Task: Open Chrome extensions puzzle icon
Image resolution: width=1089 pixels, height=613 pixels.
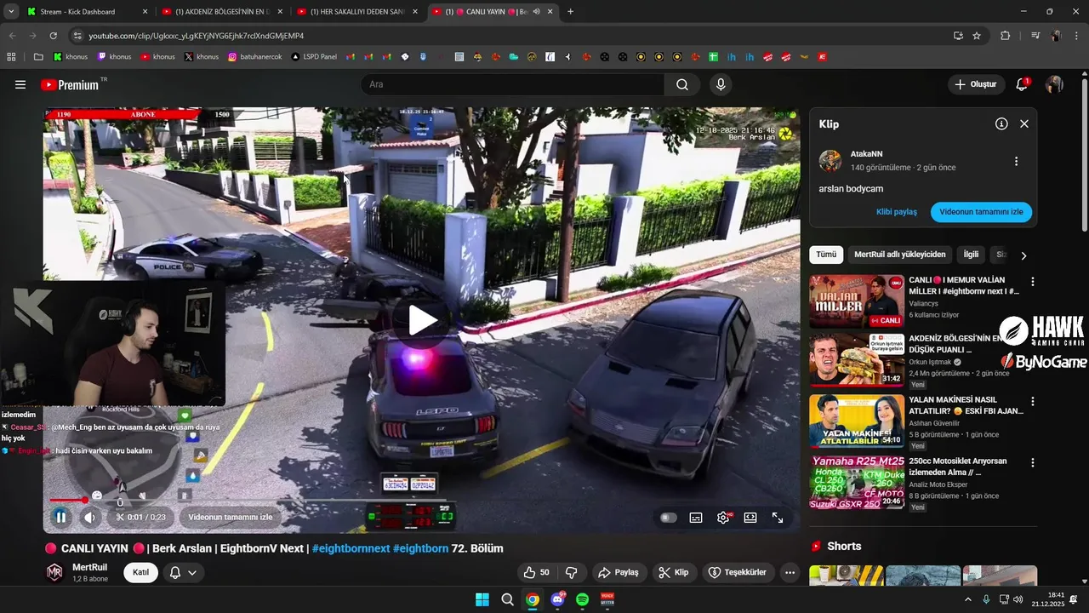Action: pyautogui.click(x=1005, y=36)
